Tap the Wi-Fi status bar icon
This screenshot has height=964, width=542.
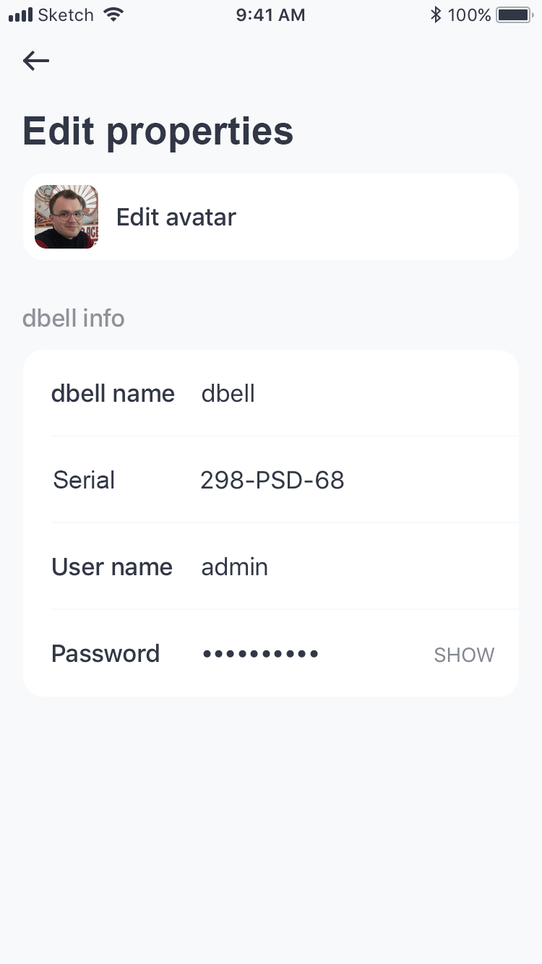pos(113,14)
